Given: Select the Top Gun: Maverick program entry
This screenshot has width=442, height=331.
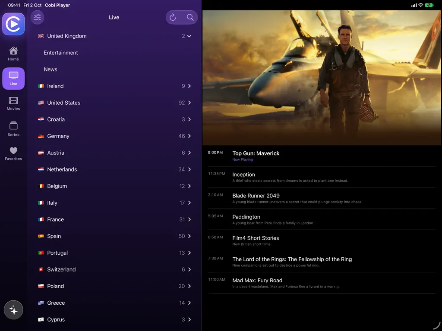Looking at the screenshot, I should click(x=322, y=156).
